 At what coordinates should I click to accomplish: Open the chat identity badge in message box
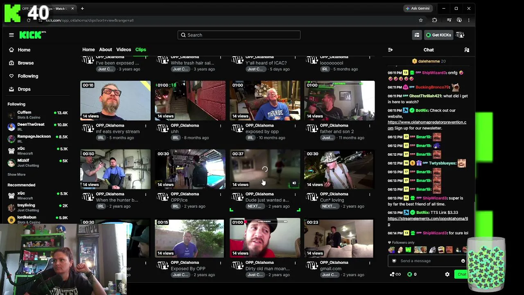tap(394, 261)
